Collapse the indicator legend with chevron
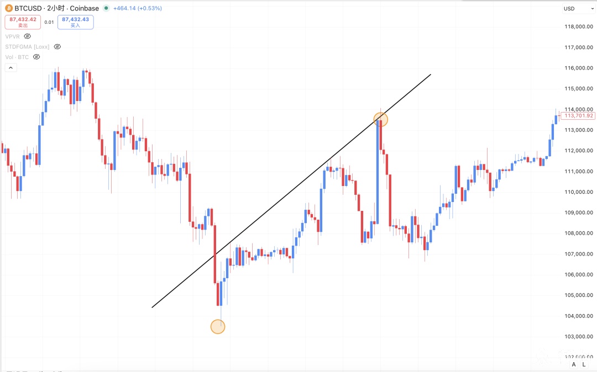Viewport: 597px width, 372px height. (x=11, y=68)
